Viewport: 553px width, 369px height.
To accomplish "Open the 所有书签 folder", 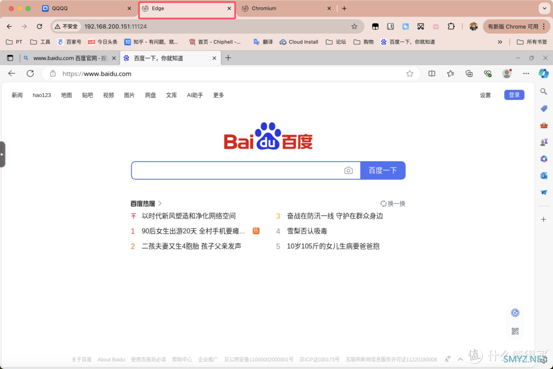I will 532,42.
